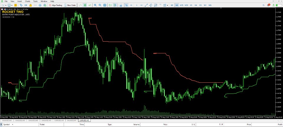
Task: Toggle the standard cursor mode
Action: tap(126, 5)
